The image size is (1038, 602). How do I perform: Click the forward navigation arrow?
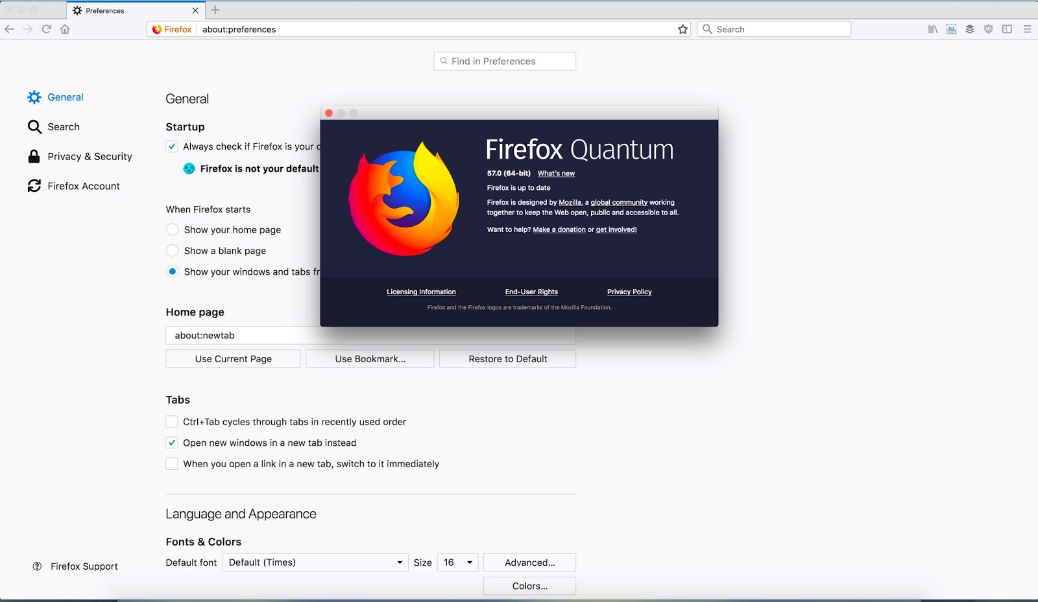[28, 29]
